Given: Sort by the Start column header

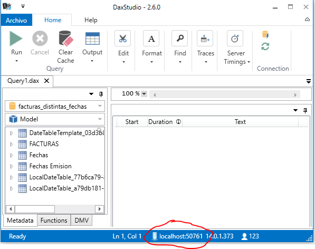Looking at the screenshot, I should [x=132, y=122].
